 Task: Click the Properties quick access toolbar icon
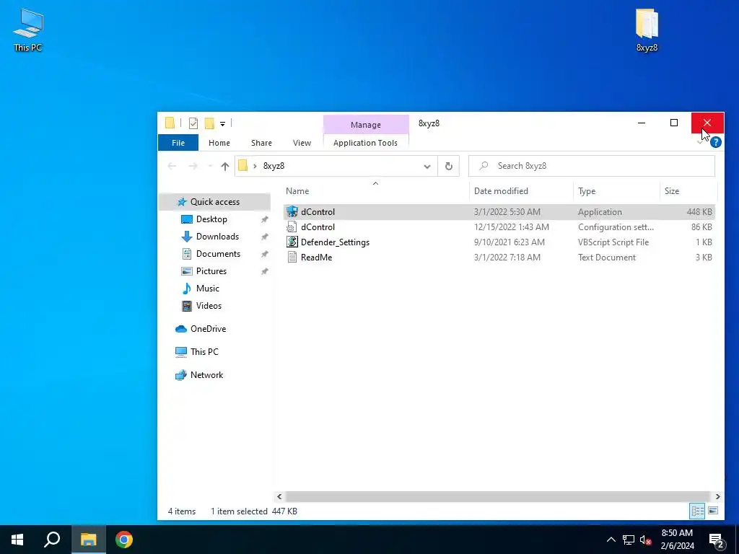pyautogui.click(x=193, y=123)
